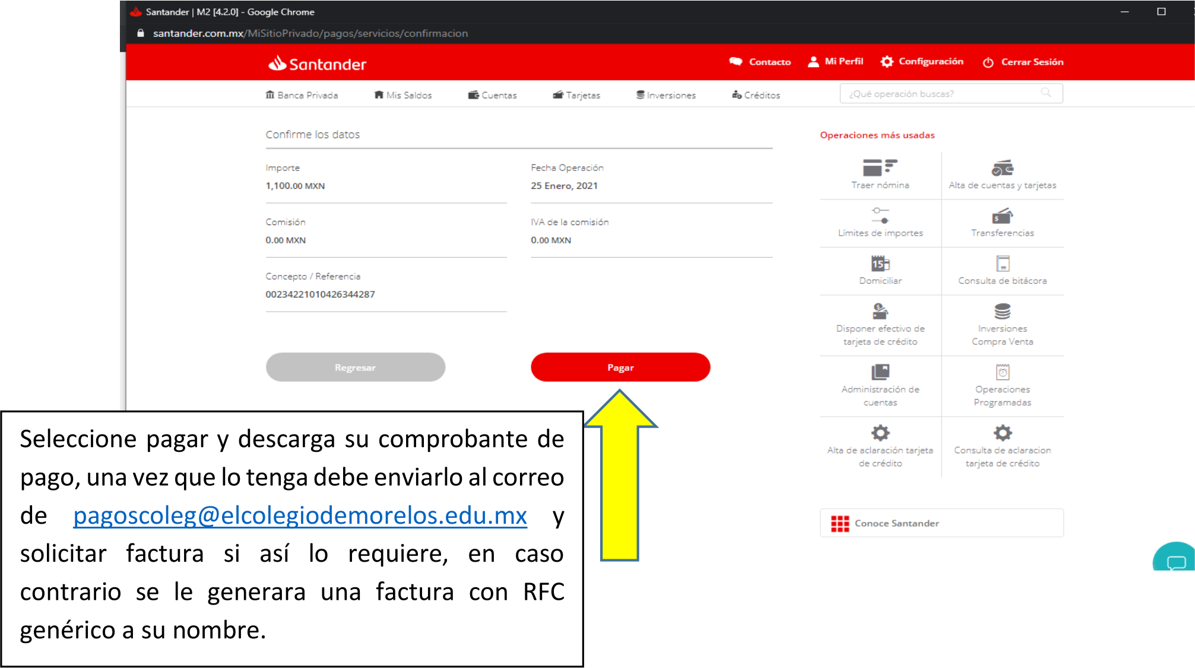This screenshot has width=1195, height=668.
Task: Maximize the Chrome window
Action: (1161, 12)
